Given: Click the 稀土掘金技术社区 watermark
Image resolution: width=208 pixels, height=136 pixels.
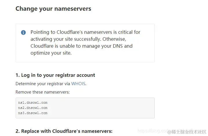Looking at the screenshot, I should (187, 132).
